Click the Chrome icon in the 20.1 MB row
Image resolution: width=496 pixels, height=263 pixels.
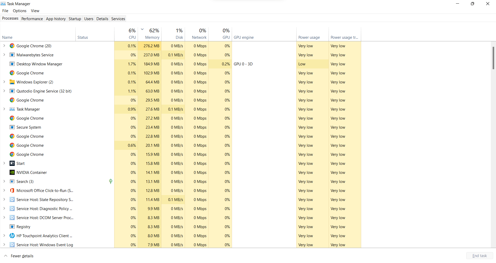pos(12,145)
